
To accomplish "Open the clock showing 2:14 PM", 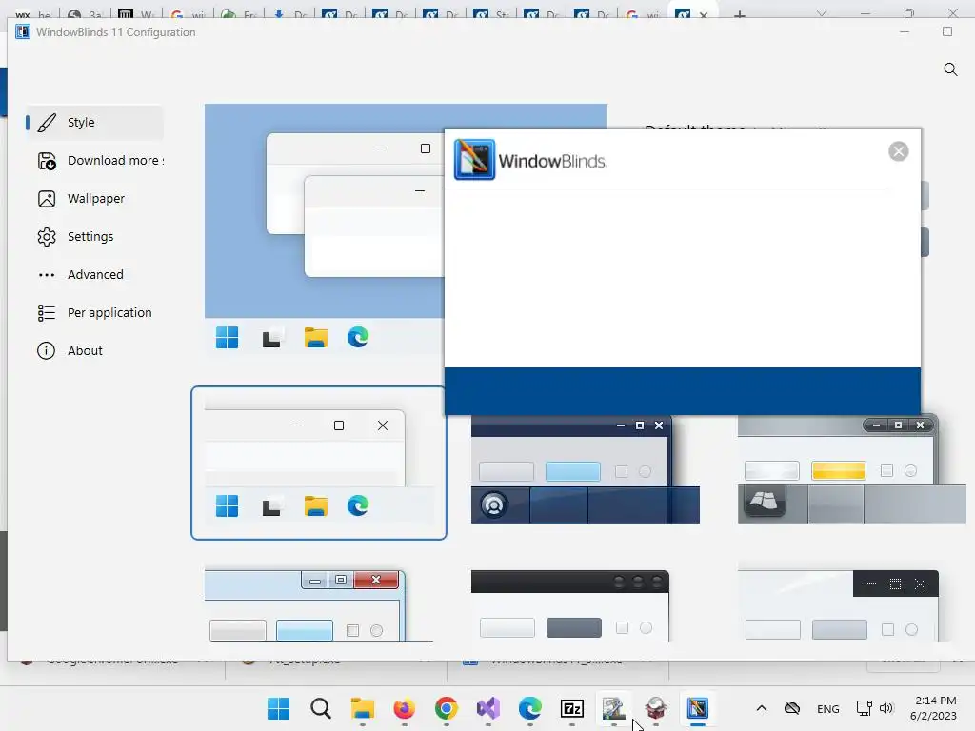I will coord(933,708).
